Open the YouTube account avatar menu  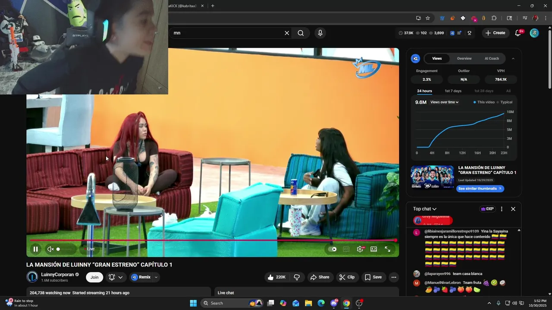(x=534, y=33)
